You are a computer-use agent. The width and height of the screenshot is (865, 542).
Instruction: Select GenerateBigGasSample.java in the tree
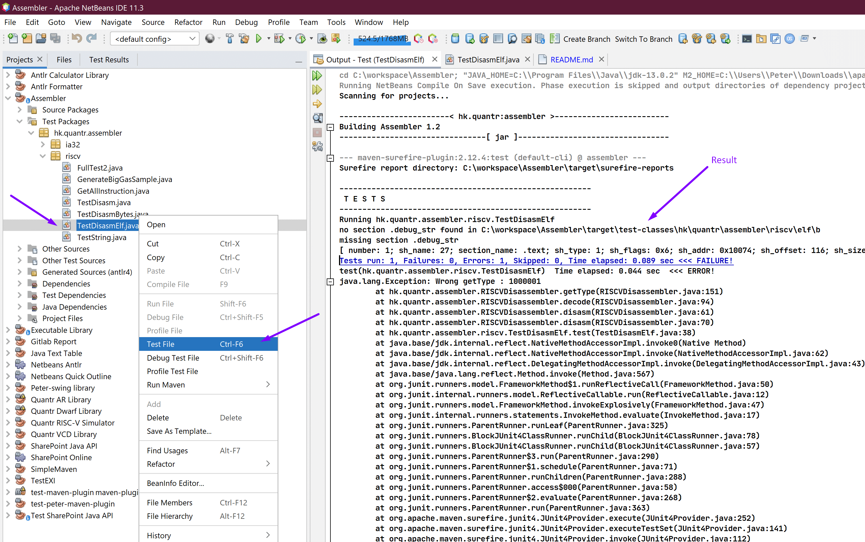tap(125, 179)
